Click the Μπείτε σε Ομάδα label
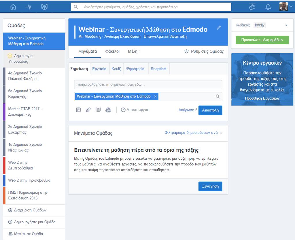The width and height of the screenshot is (295, 240). [29, 234]
